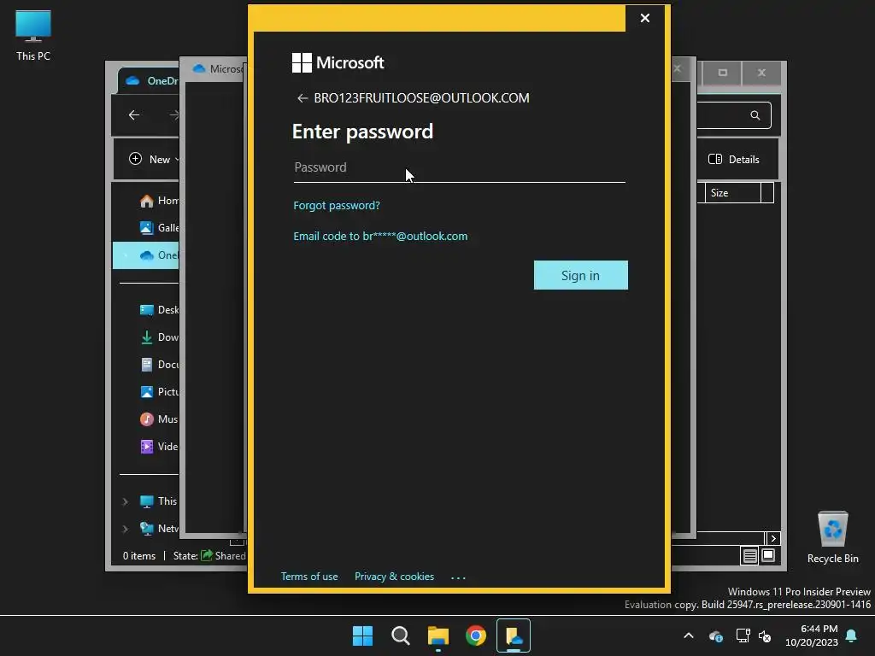Image resolution: width=875 pixels, height=656 pixels.
Task: Maximize the File Explorer window
Action: tap(723, 73)
